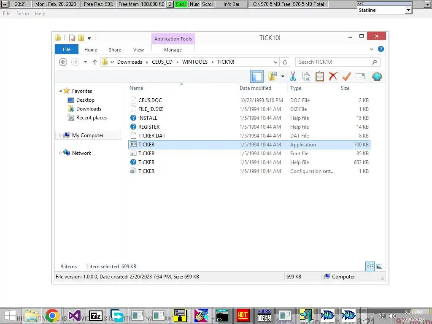The width and height of the screenshot is (432, 324).
Task: Click the waving hand taskbar icon
Action: click(201, 316)
